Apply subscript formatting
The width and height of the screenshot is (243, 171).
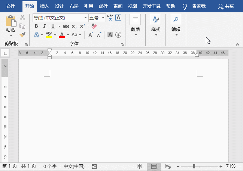(74, 26)
